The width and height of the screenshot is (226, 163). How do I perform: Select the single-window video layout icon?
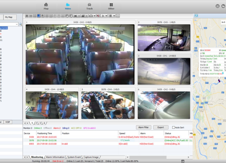click(x=27, y=16)
